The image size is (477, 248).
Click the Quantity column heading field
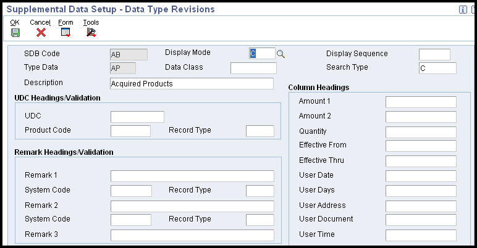tap(421, 132)
